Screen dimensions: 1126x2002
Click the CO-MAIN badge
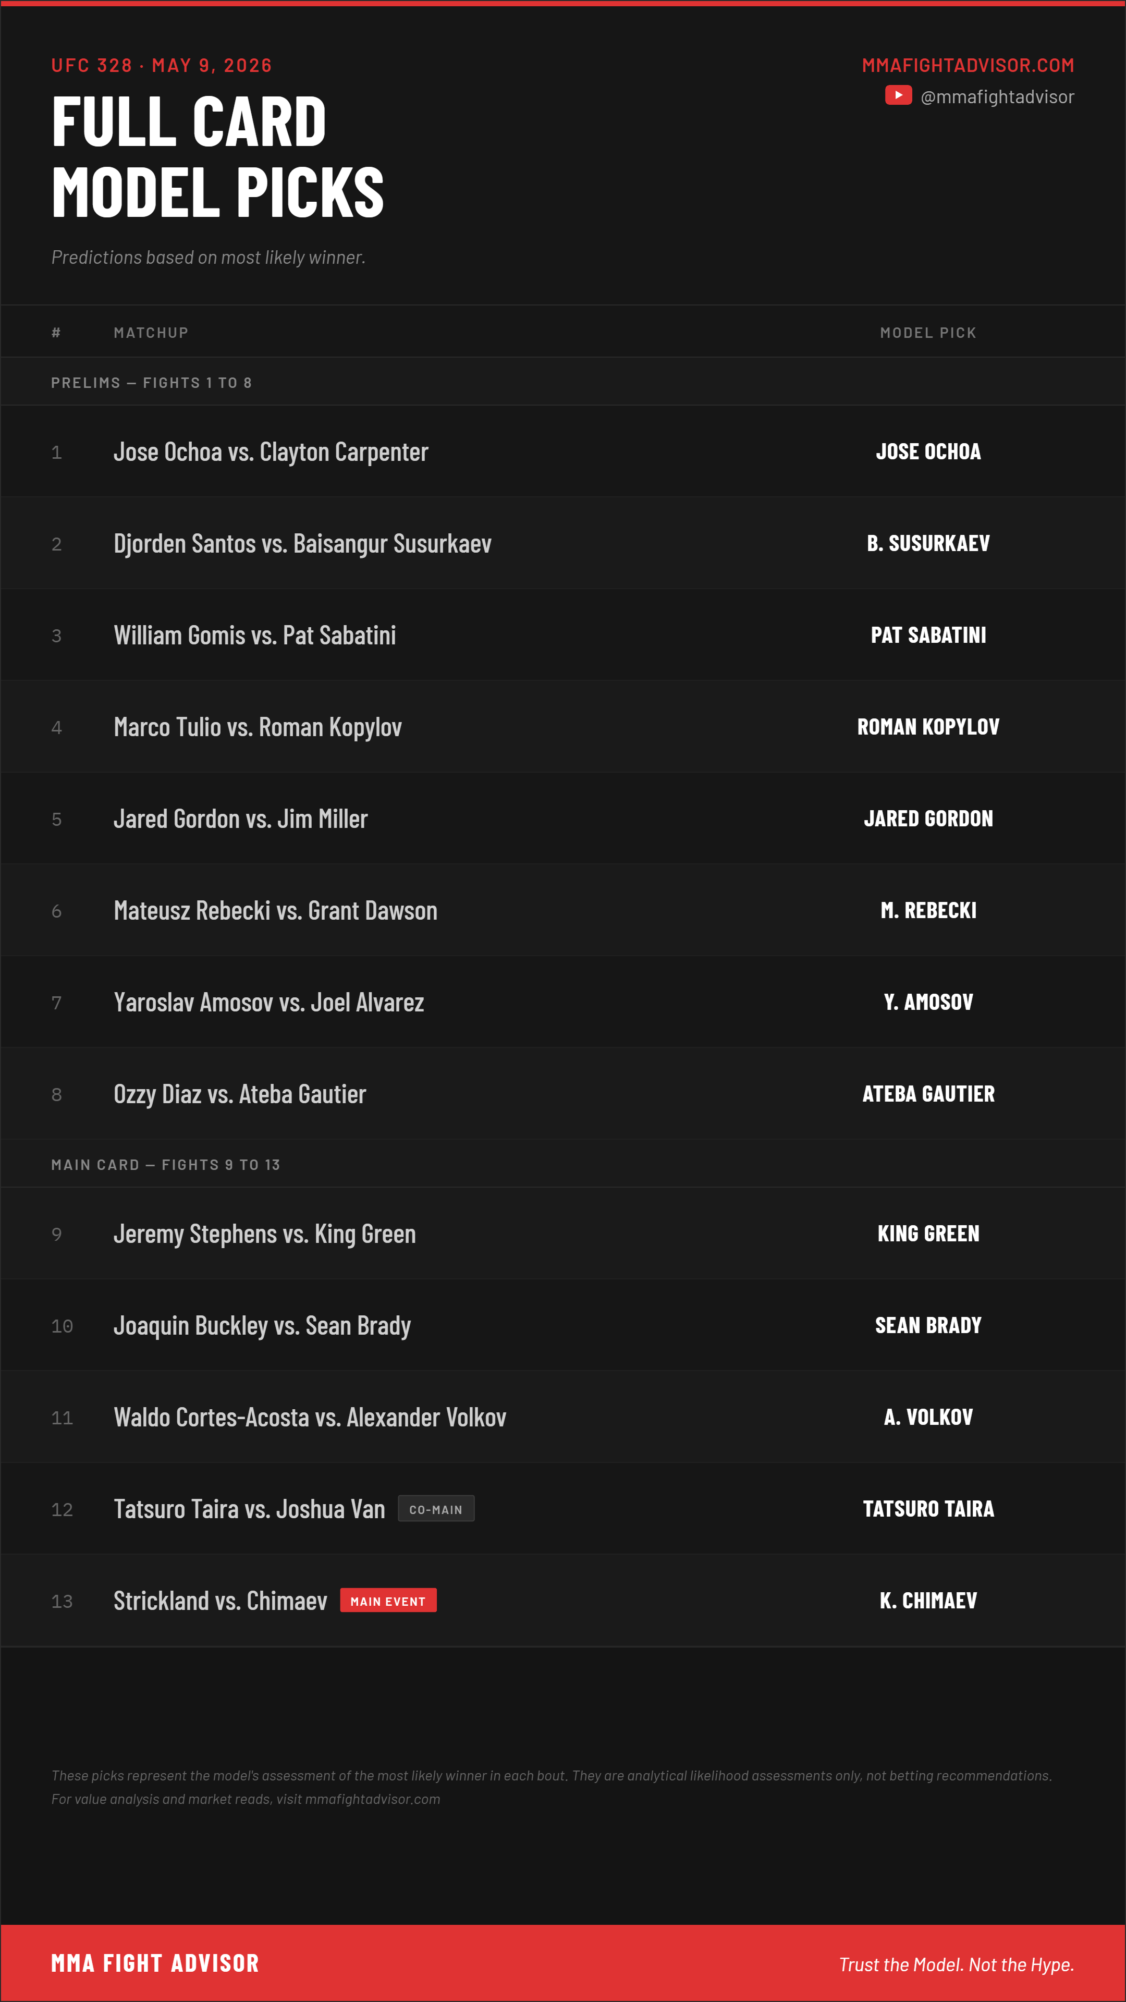tap(436, 1508)
